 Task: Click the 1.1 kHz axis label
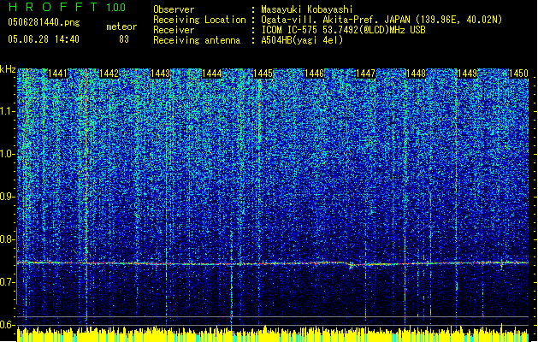coord(7,112)
